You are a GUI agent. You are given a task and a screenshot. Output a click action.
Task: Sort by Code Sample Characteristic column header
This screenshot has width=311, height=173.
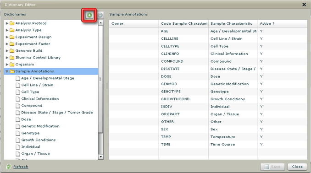(183, 23)
